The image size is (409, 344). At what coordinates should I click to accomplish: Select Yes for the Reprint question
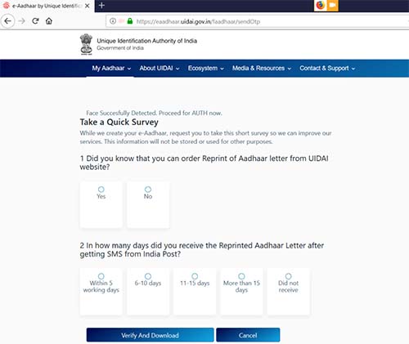[x=101, y=190]
